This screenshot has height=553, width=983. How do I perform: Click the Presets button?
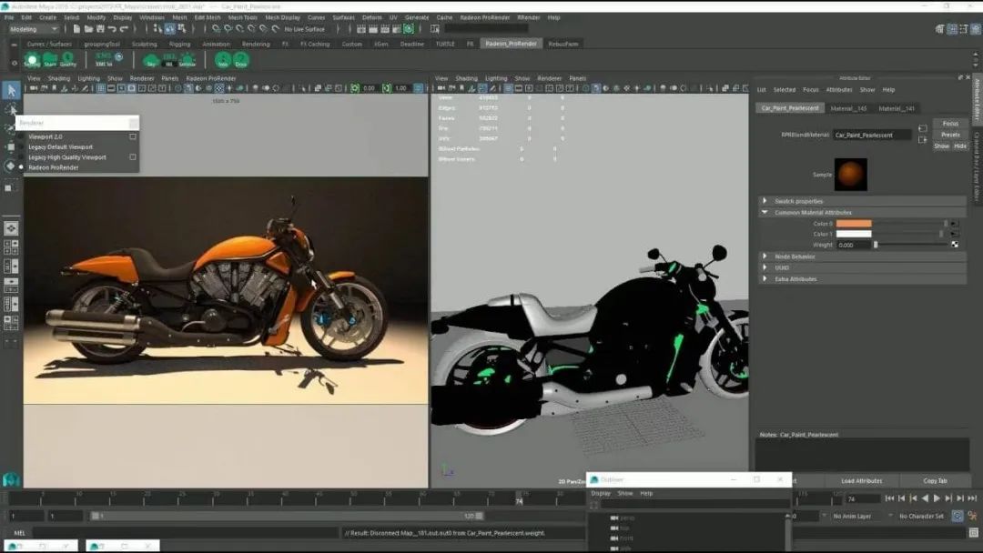point(950,135)
